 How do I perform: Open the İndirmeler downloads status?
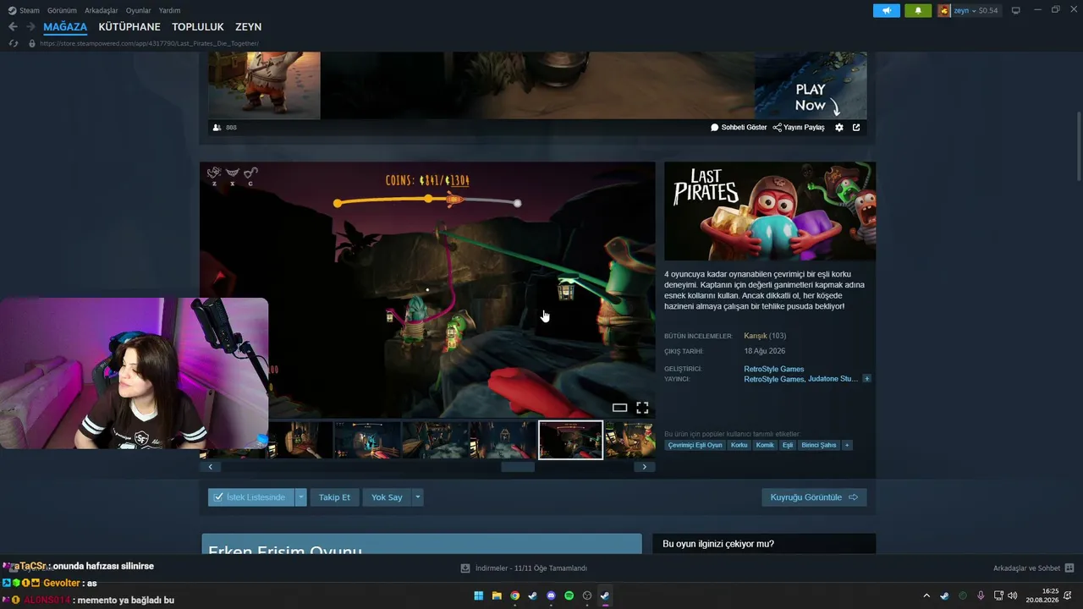pyautogui.click(x=524, y=568)
